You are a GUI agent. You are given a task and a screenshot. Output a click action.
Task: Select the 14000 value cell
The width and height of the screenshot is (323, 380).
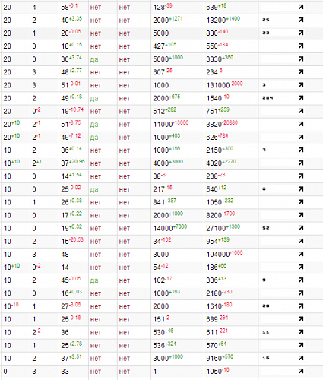click(177, 228)
